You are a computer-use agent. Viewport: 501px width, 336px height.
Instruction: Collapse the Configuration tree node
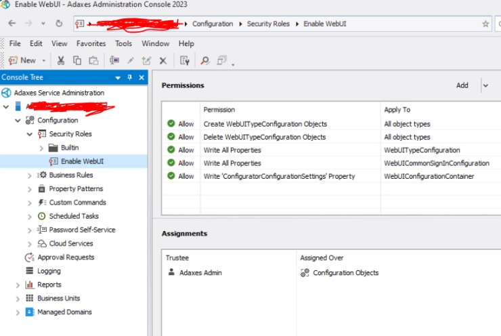(18, 121)
